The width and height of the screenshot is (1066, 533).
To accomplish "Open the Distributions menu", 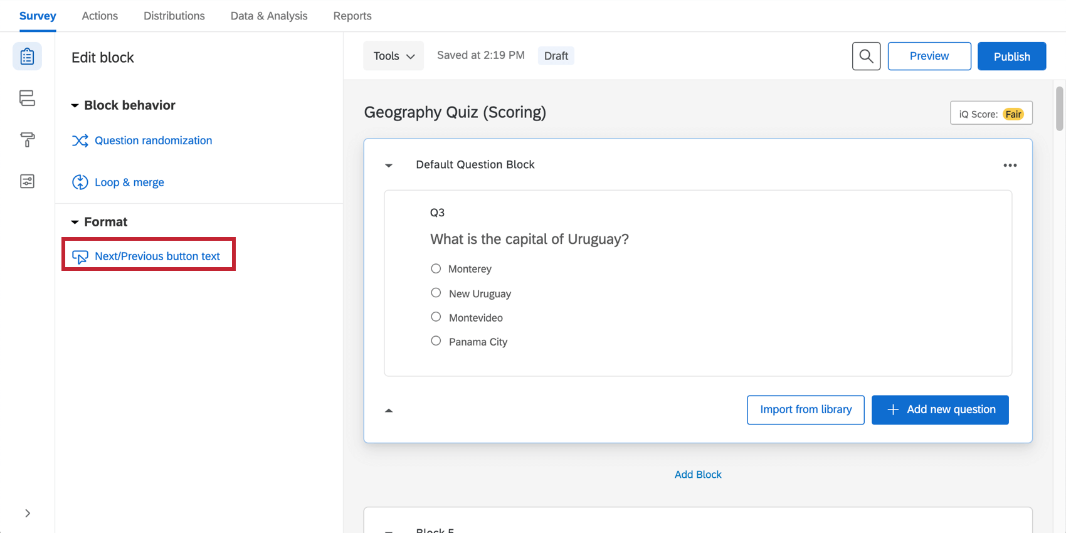I will (x=174, y=16).
